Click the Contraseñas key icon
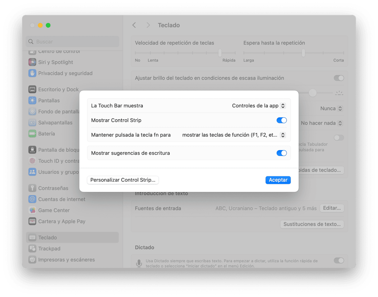The height and width of the screenshot is (297, 378). coord(32,188)
